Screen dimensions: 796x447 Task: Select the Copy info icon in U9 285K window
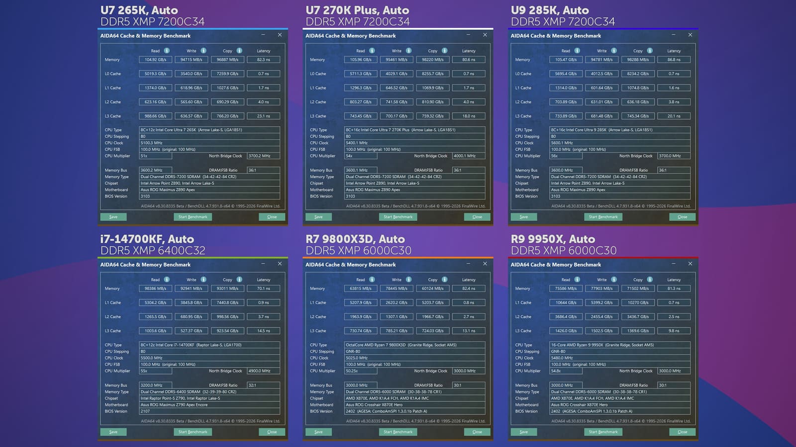650,51
